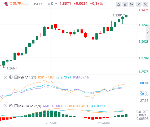This screenshot has width=150, height=127.
Task: Click the 1.3023 price axis label
Action: [144, 42]
